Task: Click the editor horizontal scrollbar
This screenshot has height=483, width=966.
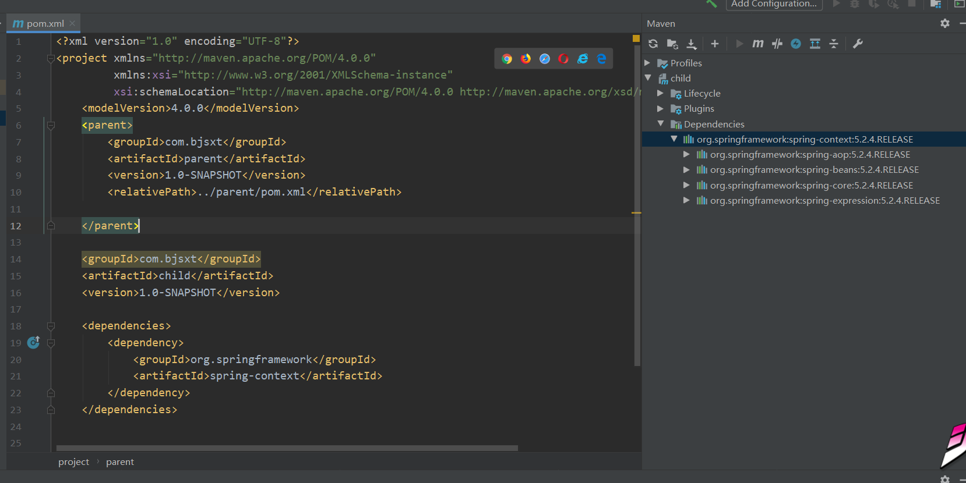Action: pyautogui.click(x=287, y=448)
